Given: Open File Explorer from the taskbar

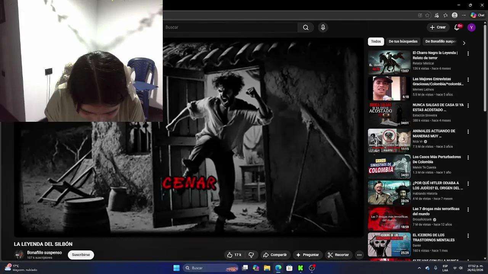Looking at the screenshot, I should [267, 268].
